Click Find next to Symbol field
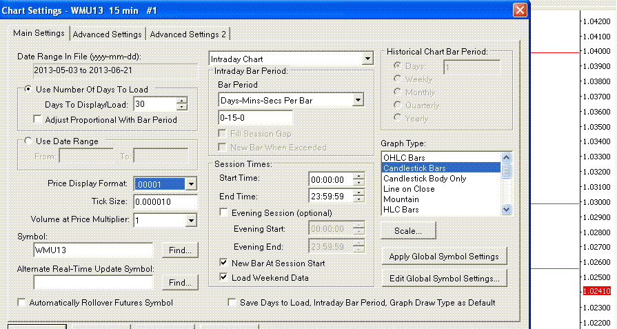 pyautogui.click(x=180, y=250)
